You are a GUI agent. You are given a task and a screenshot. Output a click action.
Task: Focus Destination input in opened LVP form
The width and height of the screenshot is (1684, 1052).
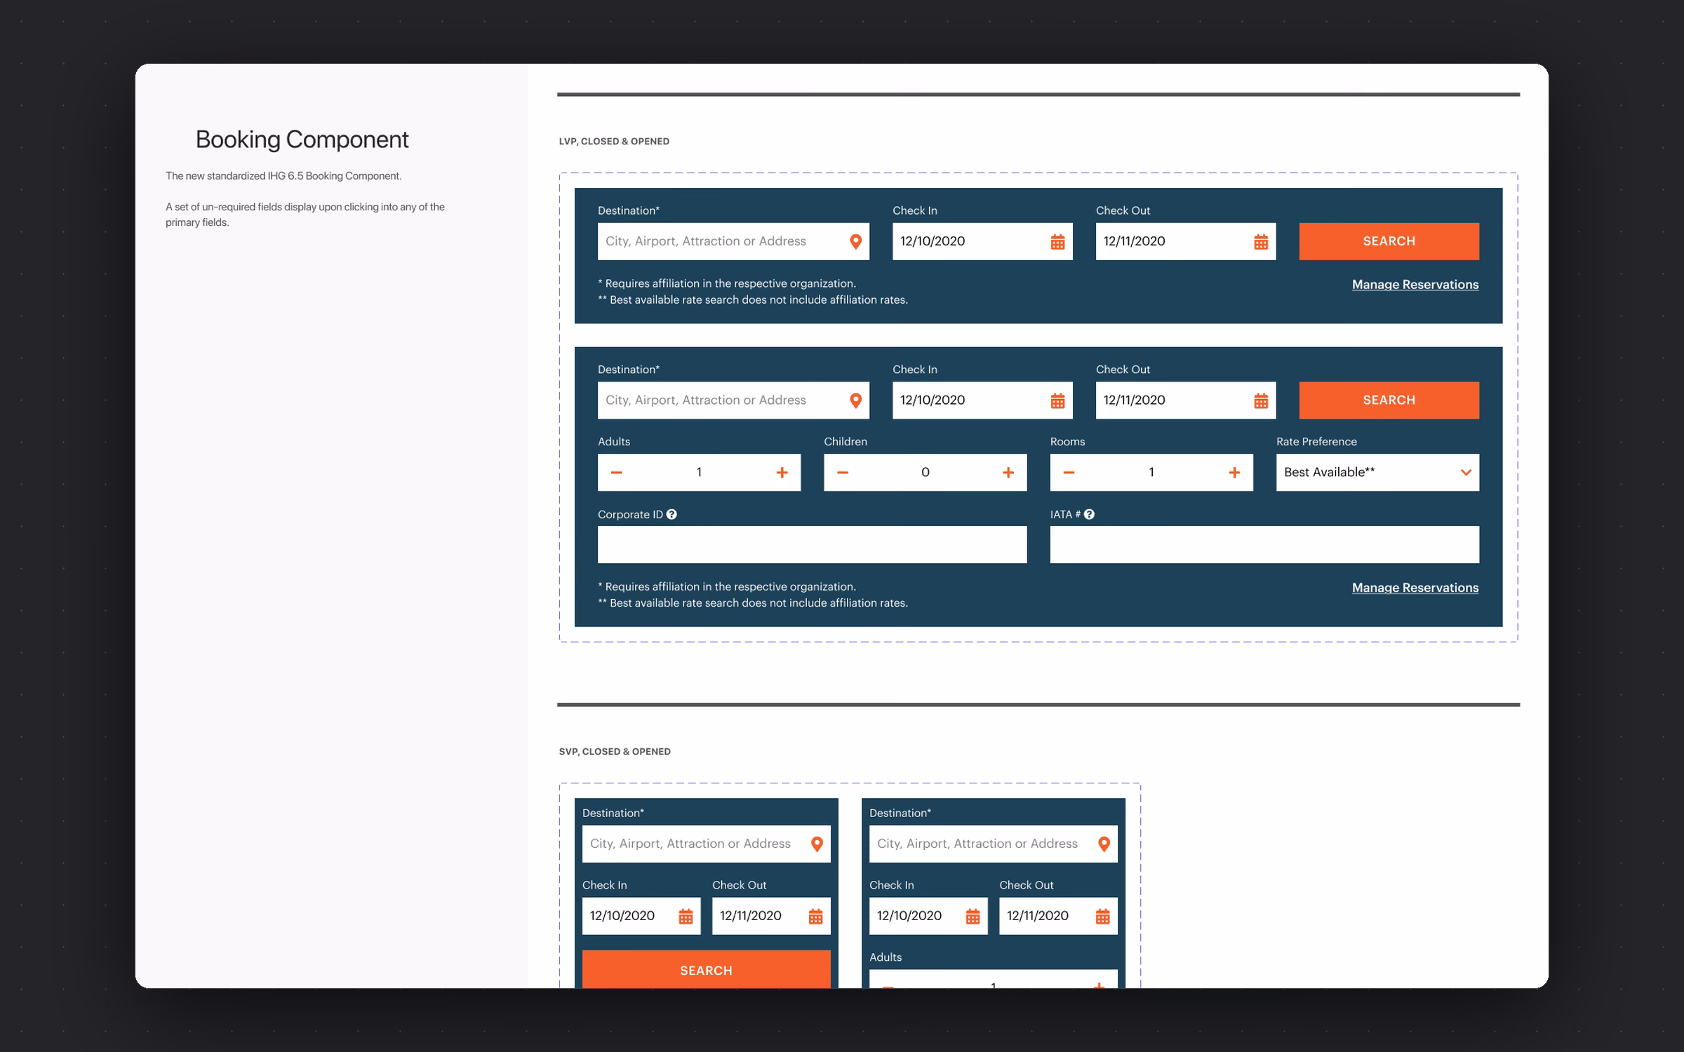[x=733, y=400]
